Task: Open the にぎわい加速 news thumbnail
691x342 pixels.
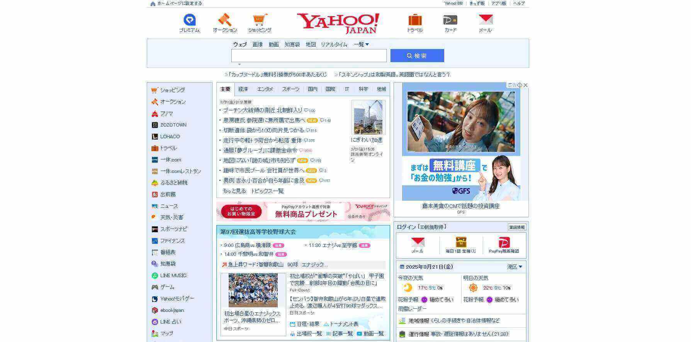Action: tap(368, 117)
